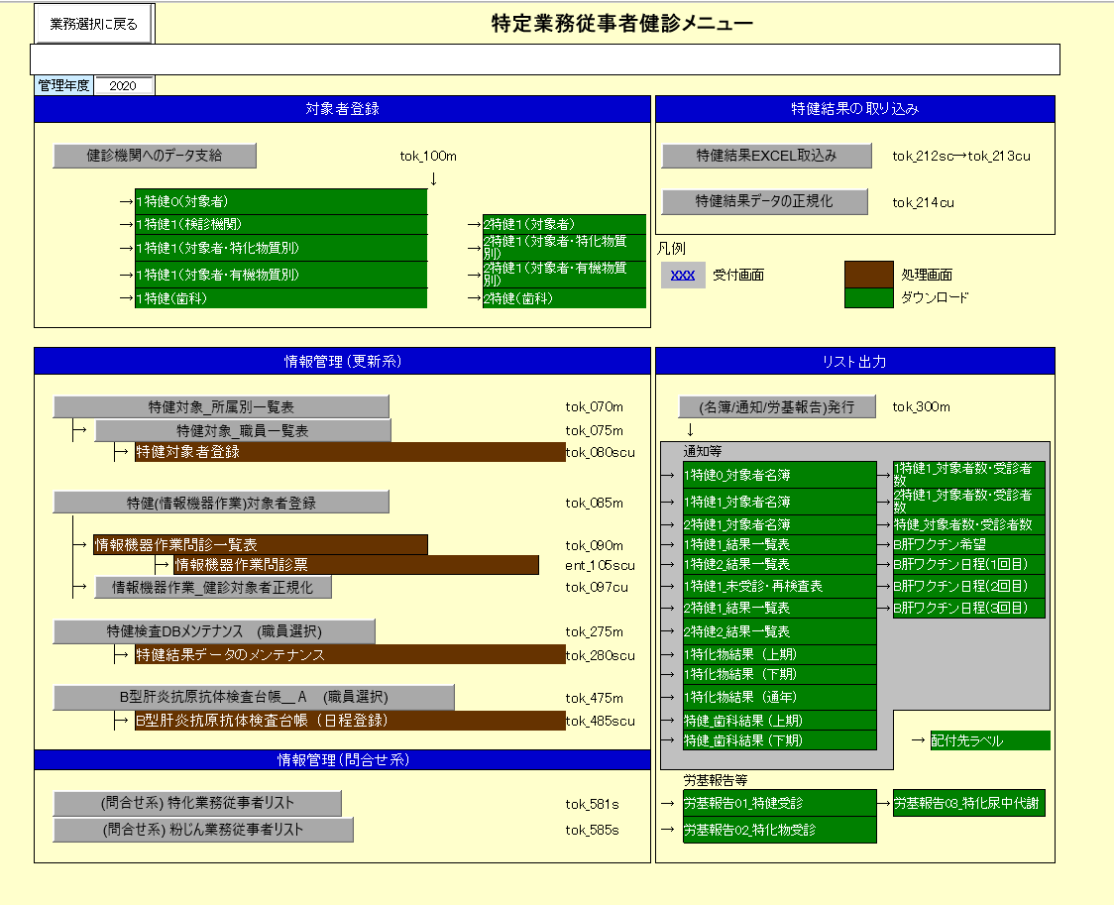Image resolution: width=1114 pixels, height=905 pixels.
Task: Open 健診機関へのデータ支給
Action: (x=155, y=156)
